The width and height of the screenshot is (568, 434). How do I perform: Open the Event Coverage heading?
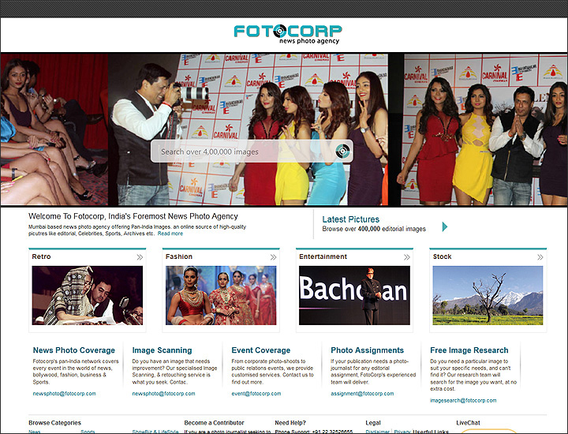point(261,350)
